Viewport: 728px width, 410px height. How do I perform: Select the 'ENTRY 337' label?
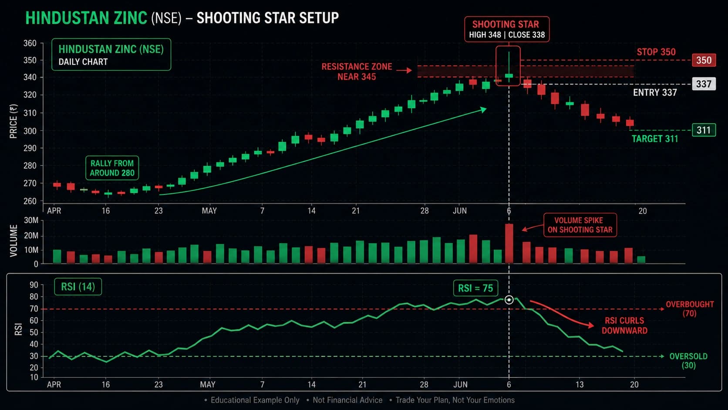(x=655, y=92)
